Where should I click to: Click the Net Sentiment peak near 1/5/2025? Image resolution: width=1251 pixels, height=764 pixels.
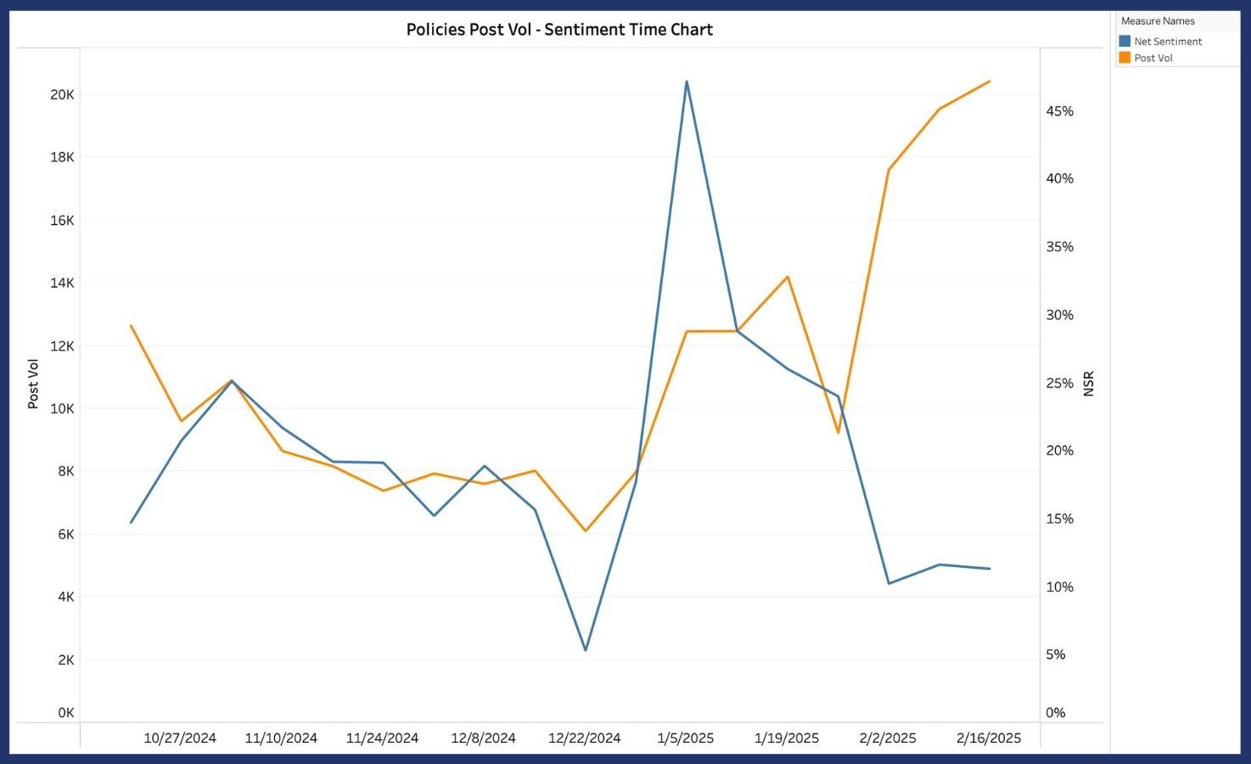point(687,81)
